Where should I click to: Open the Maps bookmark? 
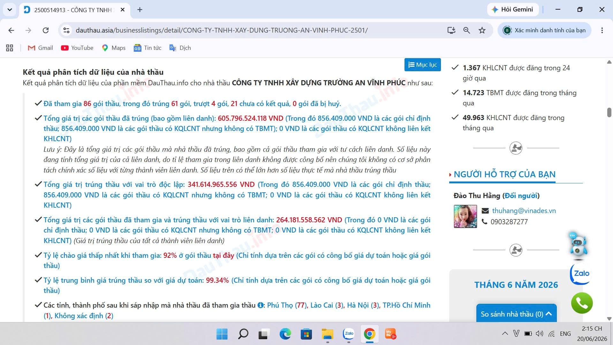[x=114, y=48]
